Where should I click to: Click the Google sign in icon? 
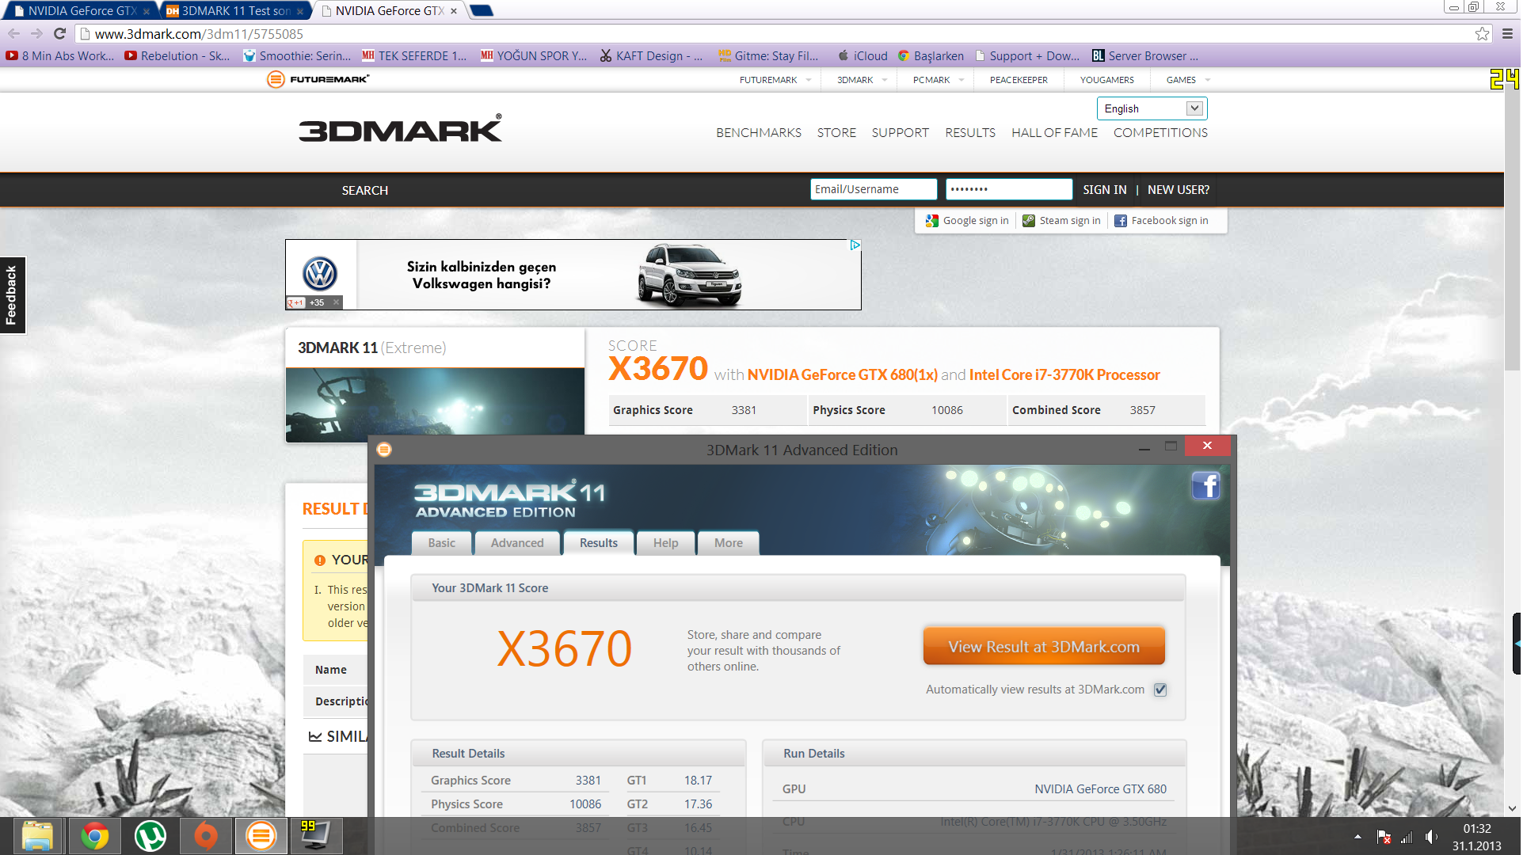coord(929,221)
